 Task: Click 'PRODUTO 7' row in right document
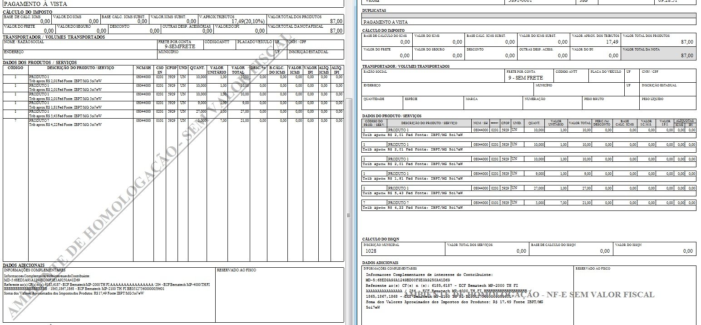tap(528, 203)
